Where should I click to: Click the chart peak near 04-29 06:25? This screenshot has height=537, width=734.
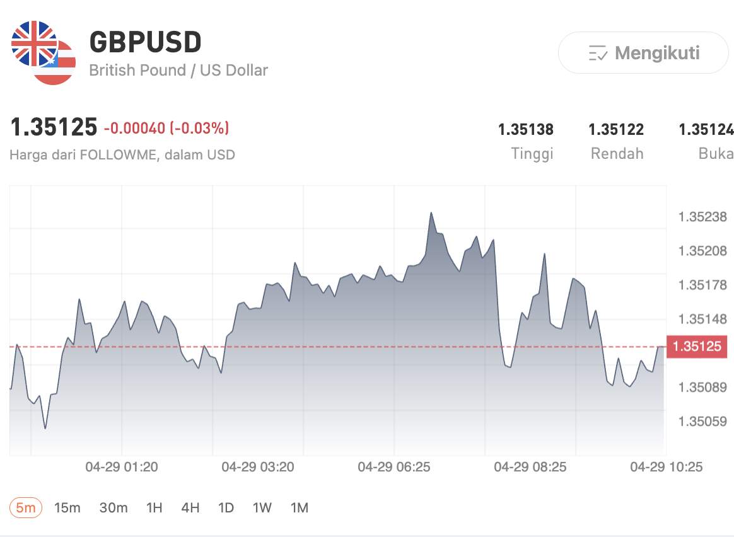[x=432, y=214]
